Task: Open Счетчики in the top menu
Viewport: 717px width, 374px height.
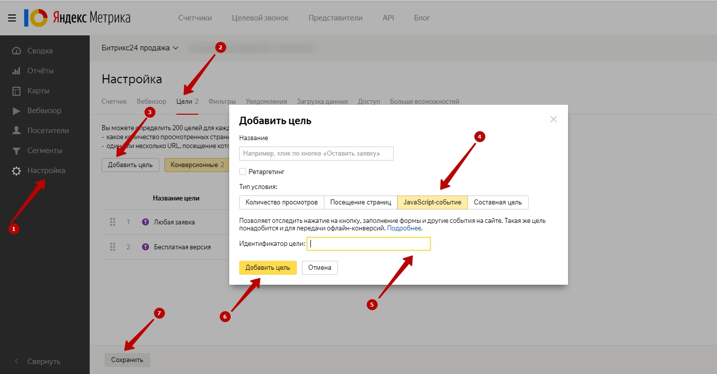Action: [x=195, y=18]
